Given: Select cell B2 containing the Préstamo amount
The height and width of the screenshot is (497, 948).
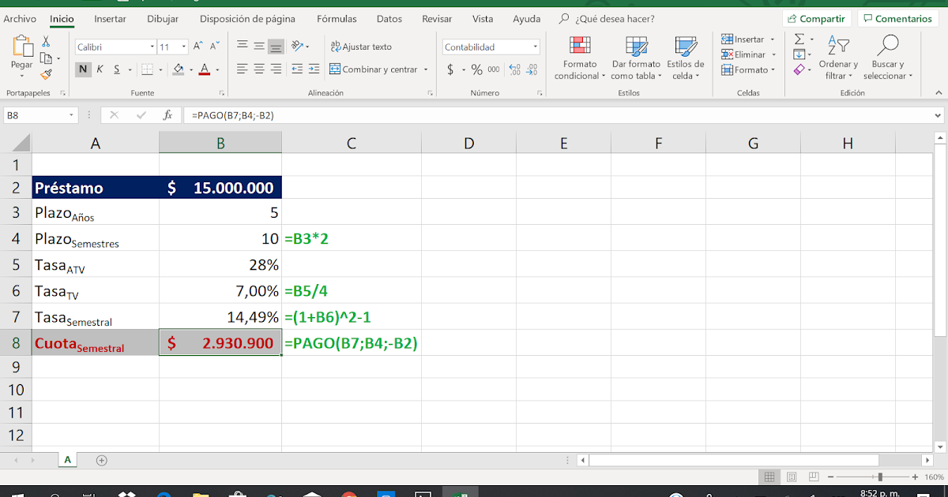Looking at the screenshot, I should pyautogui.click(x=221, y=188).
